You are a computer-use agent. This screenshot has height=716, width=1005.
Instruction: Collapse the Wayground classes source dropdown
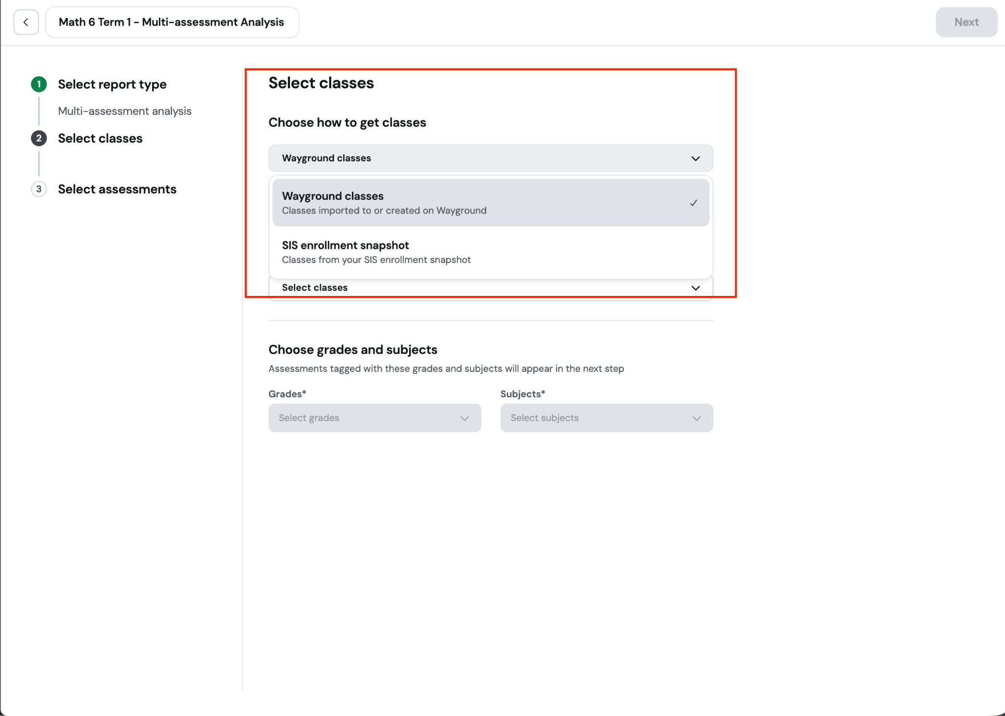click(491, 158)
